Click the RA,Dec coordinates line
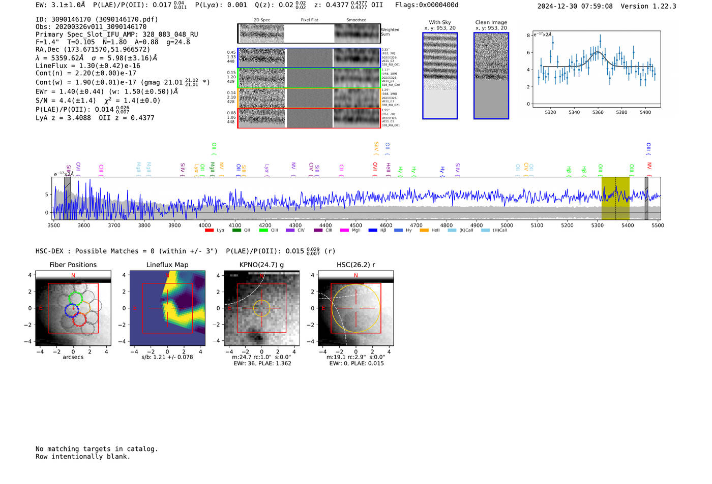The height and width of the screenshot is (484, 712). pyautogui.click(x=93, y=50)
